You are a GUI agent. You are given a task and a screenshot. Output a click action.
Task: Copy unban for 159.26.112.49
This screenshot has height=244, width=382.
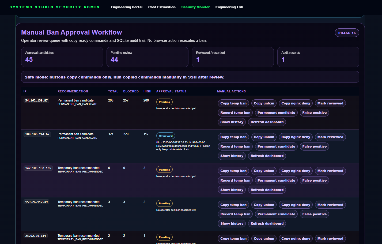(264, 205)
